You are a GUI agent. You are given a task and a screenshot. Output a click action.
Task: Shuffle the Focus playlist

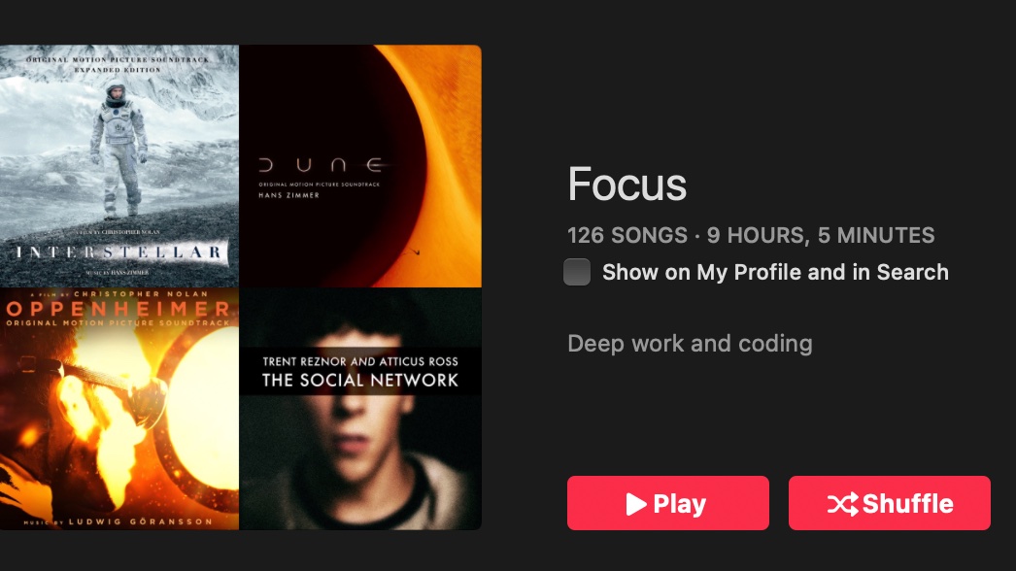click(x=890, y=503)
